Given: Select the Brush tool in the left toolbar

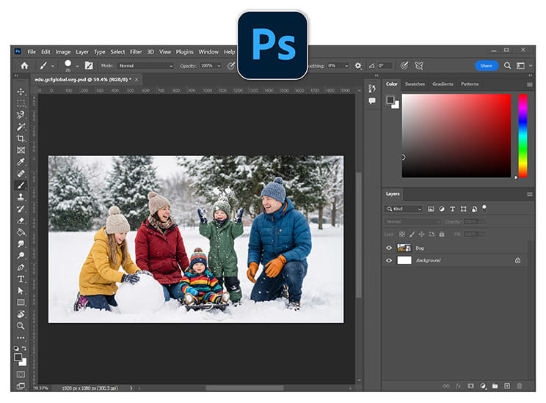Looking at the screenshot, I should [x=21, y=185].
